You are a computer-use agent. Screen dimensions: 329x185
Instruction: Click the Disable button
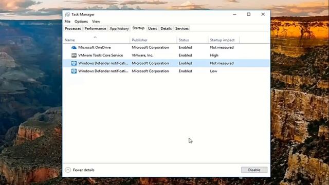click(x=254, y=170)
